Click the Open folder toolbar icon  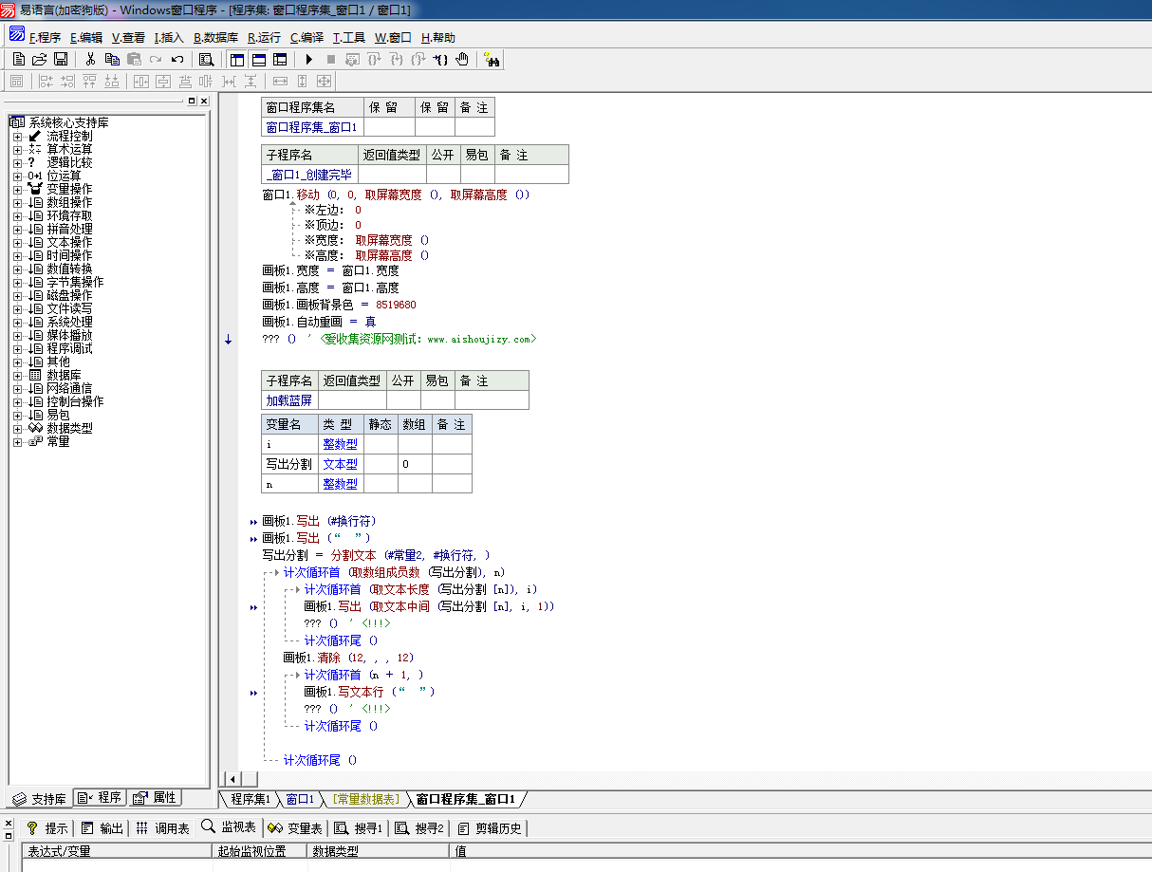coord(40,59)
